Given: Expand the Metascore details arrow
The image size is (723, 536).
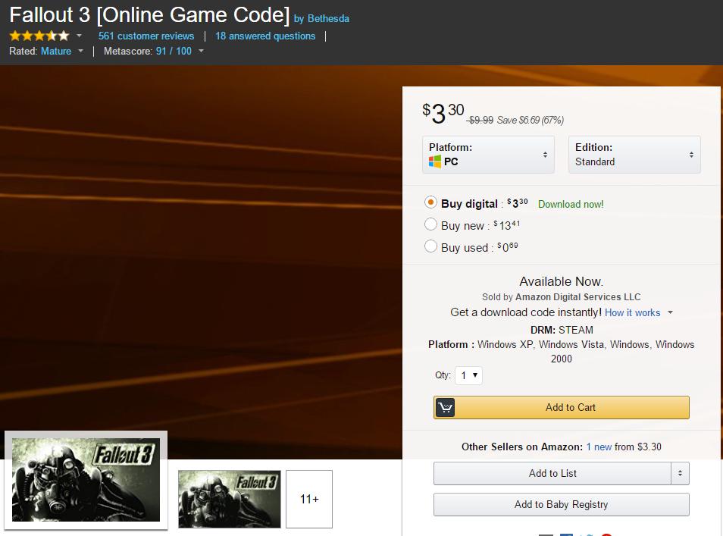Looking at the screenshot, I should tap(201, 52).
